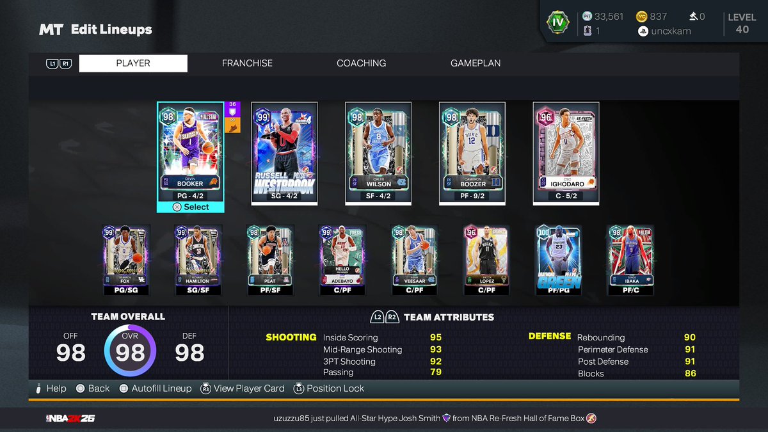Click the TEAM ATTRIBUTES heading
Viewport: 768px width, 432px height.
click(x=449, y=317)
